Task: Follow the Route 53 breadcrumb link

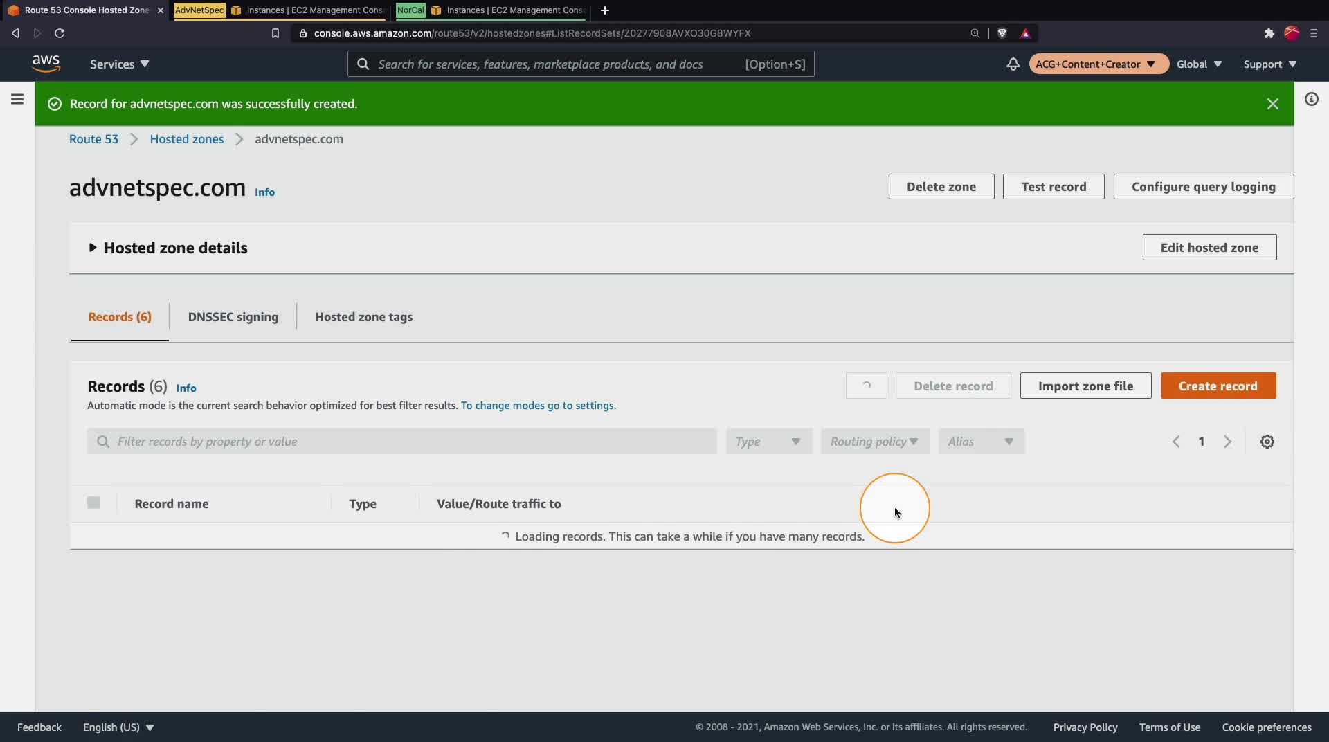Action: click(x=93, y=139)
